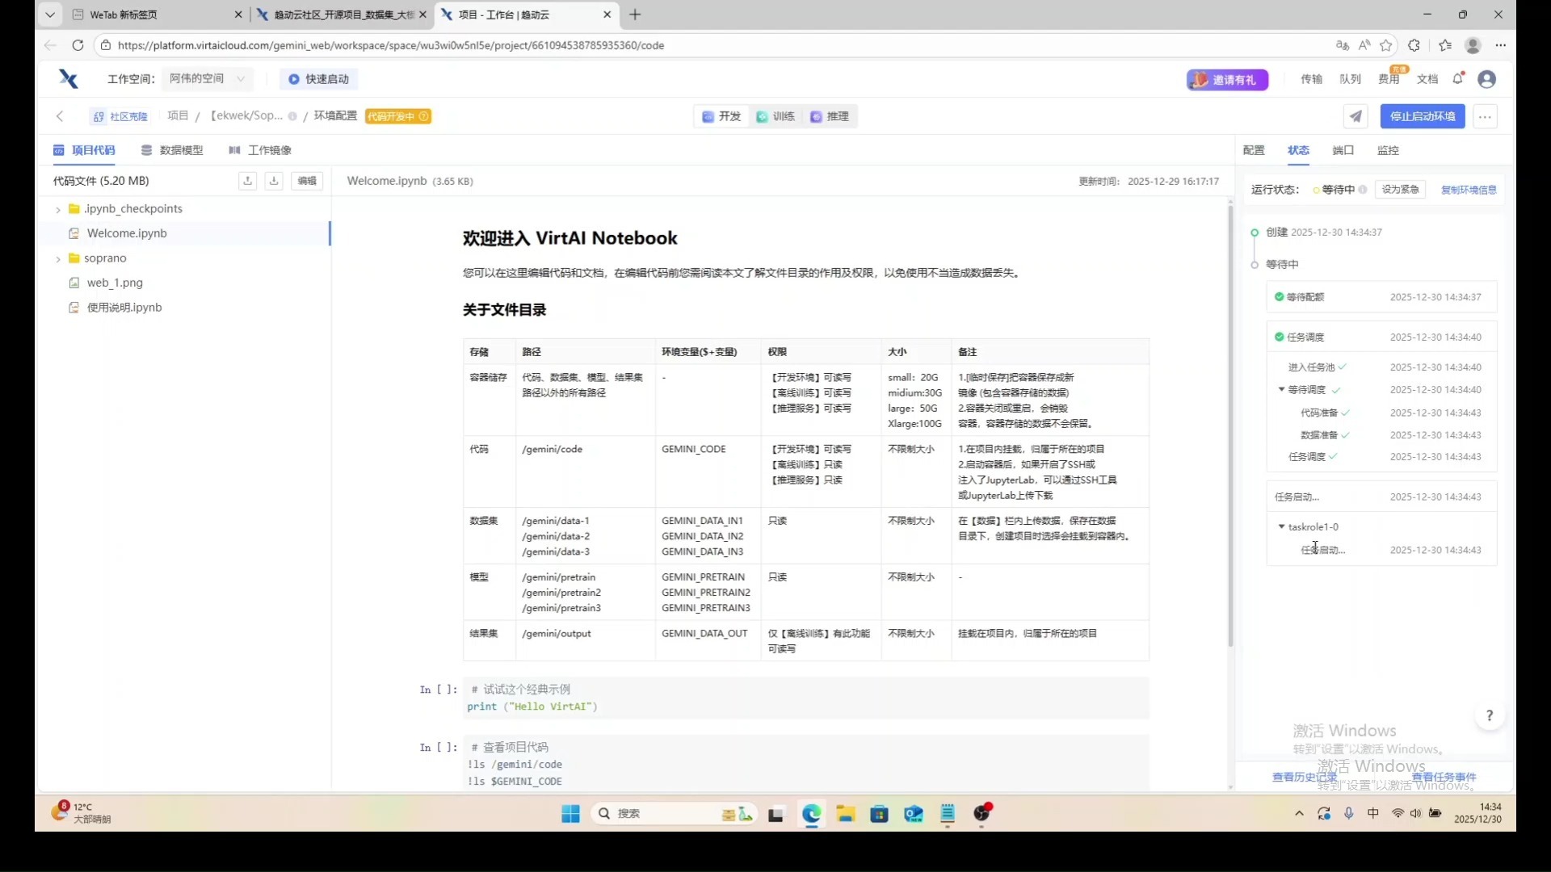Viewport: 1551px width, 872px height.
Task: Collapse the taskrole1-0 group
Action: pyautogui.click(x=1281, y=526)
